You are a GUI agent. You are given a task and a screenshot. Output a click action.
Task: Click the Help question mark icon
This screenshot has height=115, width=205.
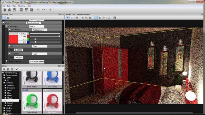(x=50, y=10)
